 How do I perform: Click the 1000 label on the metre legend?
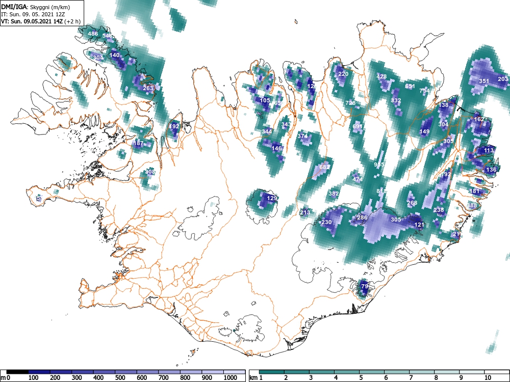(x=231, y=378)
